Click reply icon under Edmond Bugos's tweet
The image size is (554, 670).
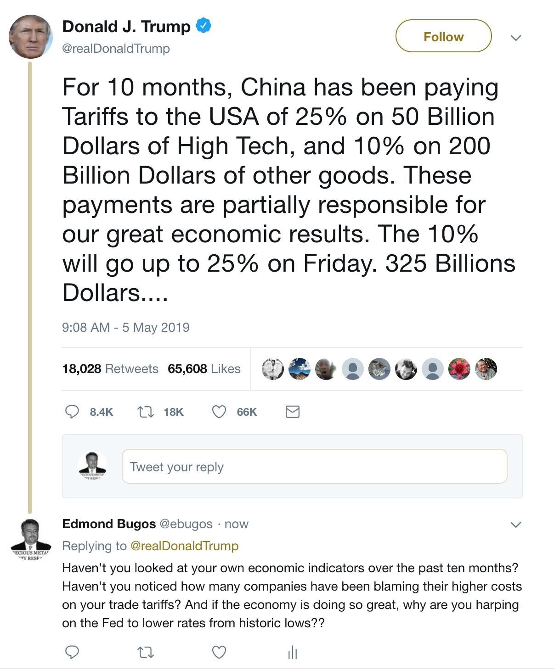tap(71, 652)
